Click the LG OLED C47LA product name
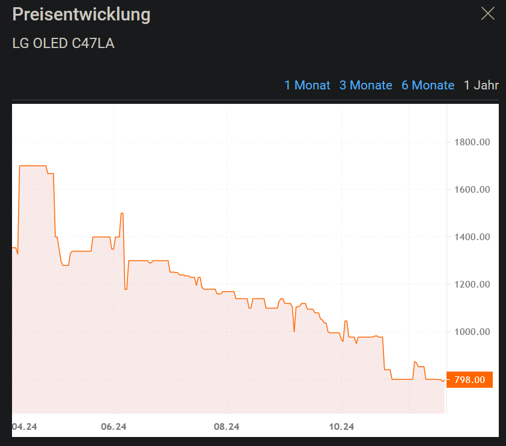This screenshot has width=506, height=446. pos(63,43)
